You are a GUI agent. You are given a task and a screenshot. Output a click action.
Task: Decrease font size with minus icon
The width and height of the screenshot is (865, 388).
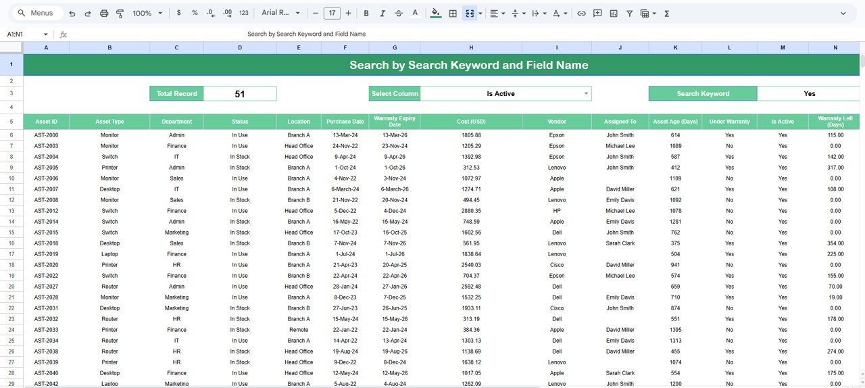pos(316,14)
